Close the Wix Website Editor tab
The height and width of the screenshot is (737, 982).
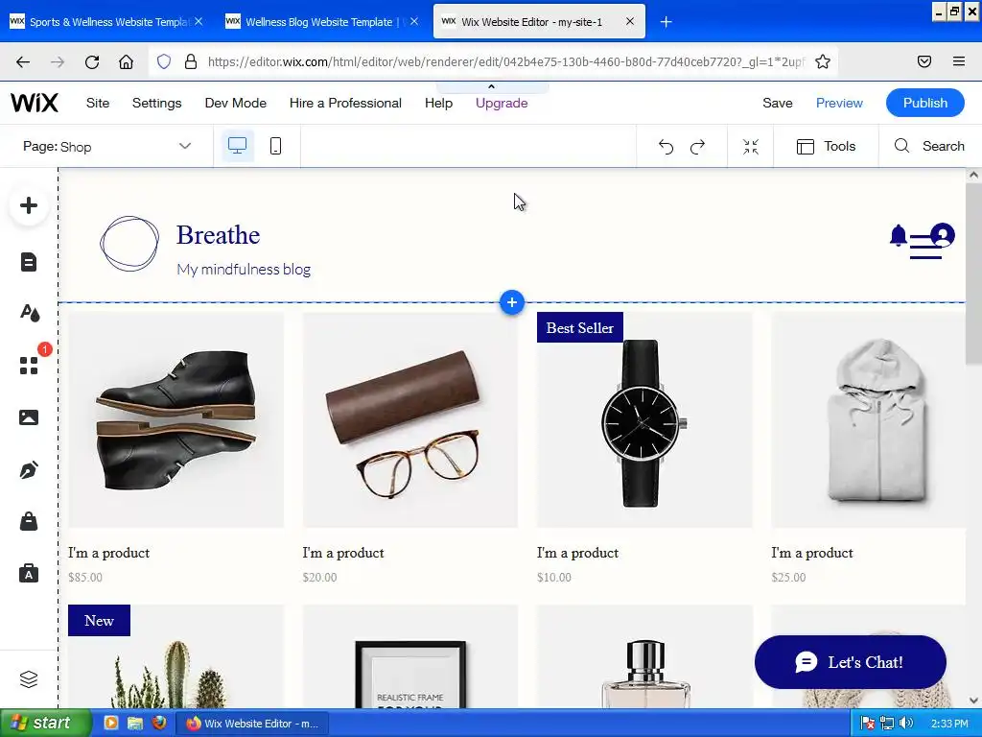pos(630,21)
